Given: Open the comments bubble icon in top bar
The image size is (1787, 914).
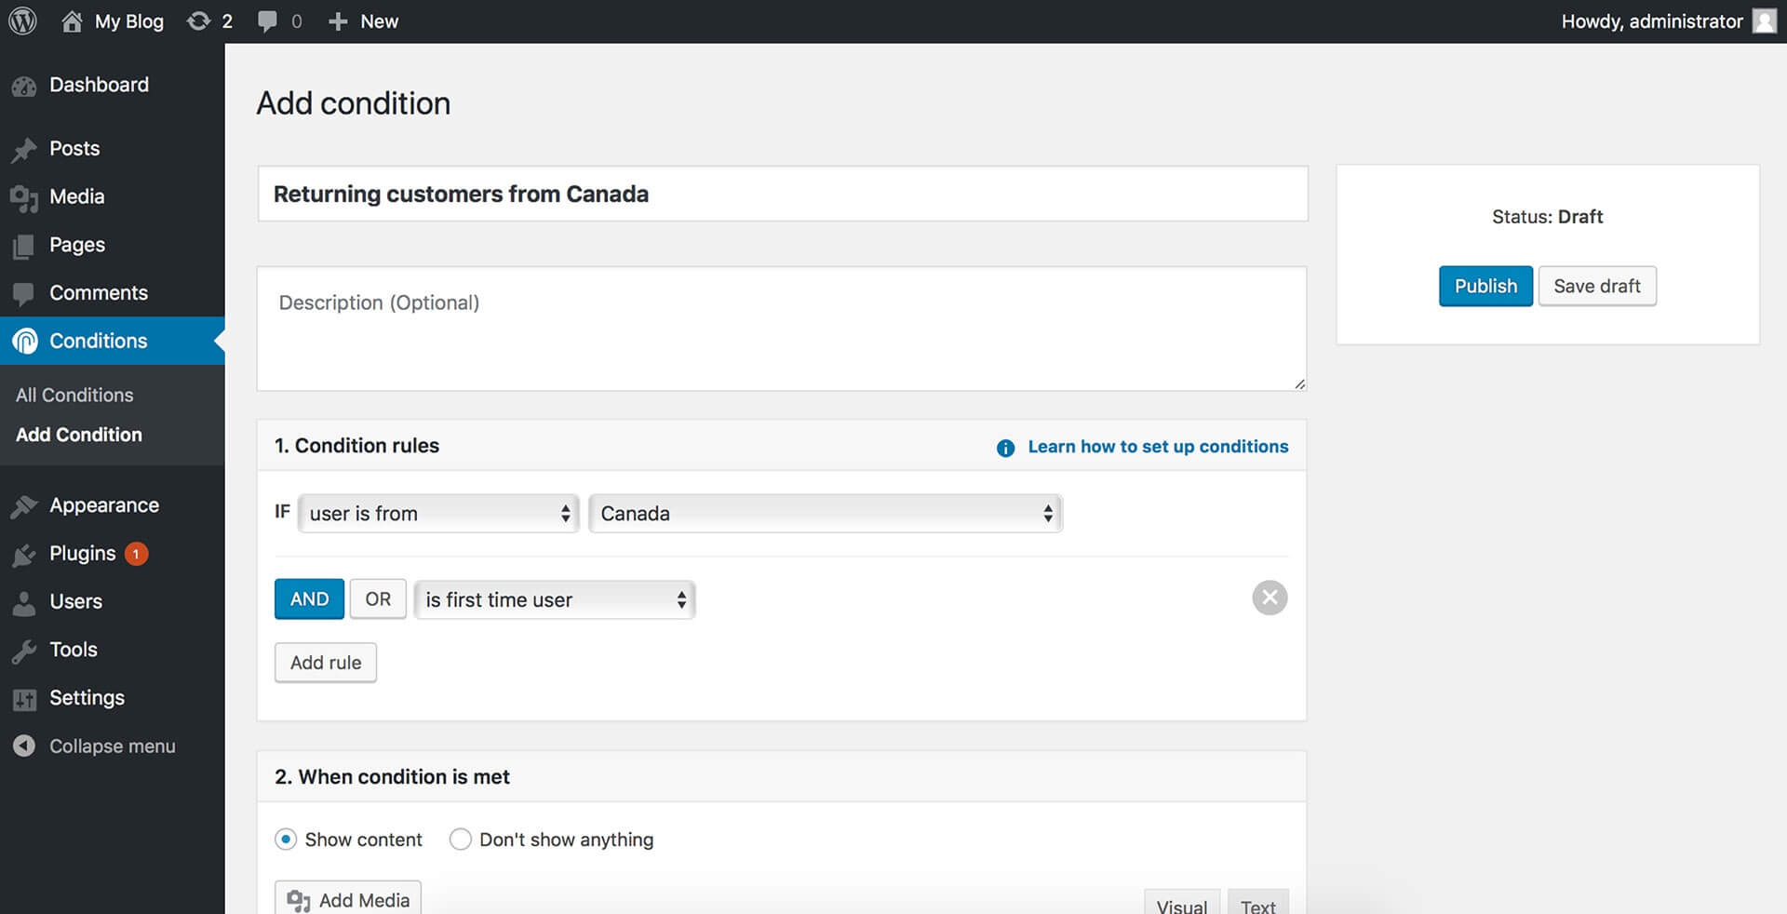Looking at the screenshot, I should (268, 20).
